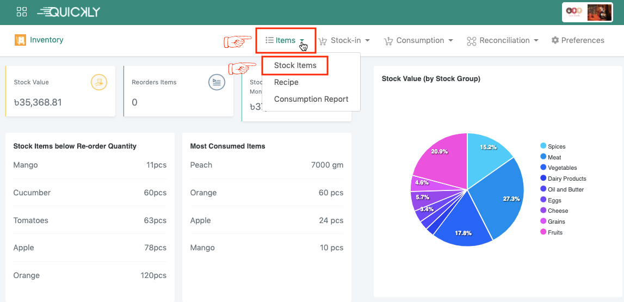The height and width of the screenshot is (302, 624).
Task: Expand the Consumption dropdown arrow
Action: (450, 41)
